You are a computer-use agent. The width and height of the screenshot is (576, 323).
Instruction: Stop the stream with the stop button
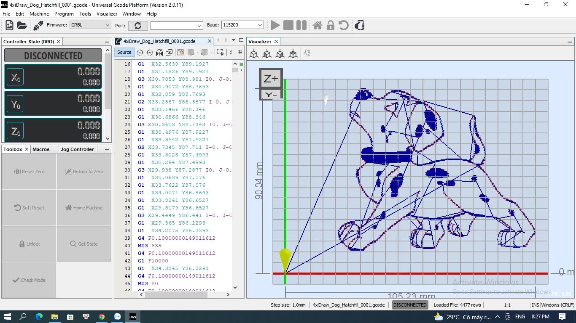tap(288, 26)
